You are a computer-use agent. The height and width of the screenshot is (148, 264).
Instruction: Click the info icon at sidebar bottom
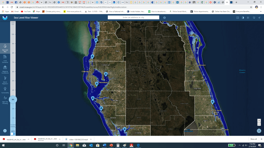5,131
